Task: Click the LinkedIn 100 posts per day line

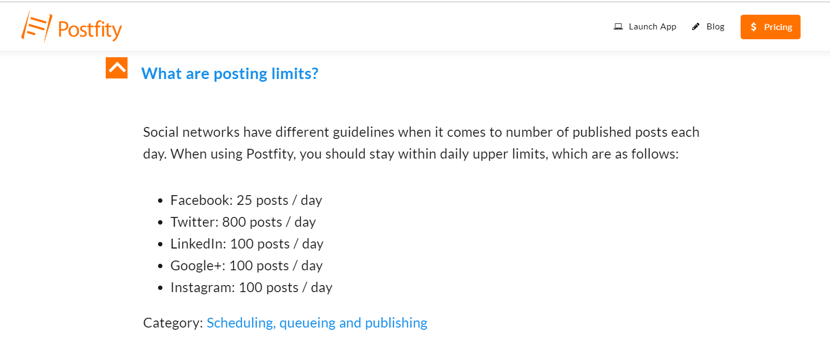Action: point(246,244)
